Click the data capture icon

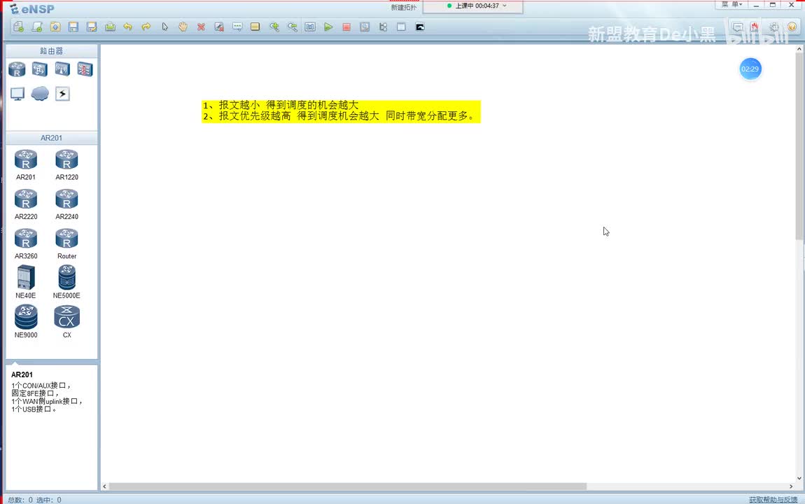(365, 27)
